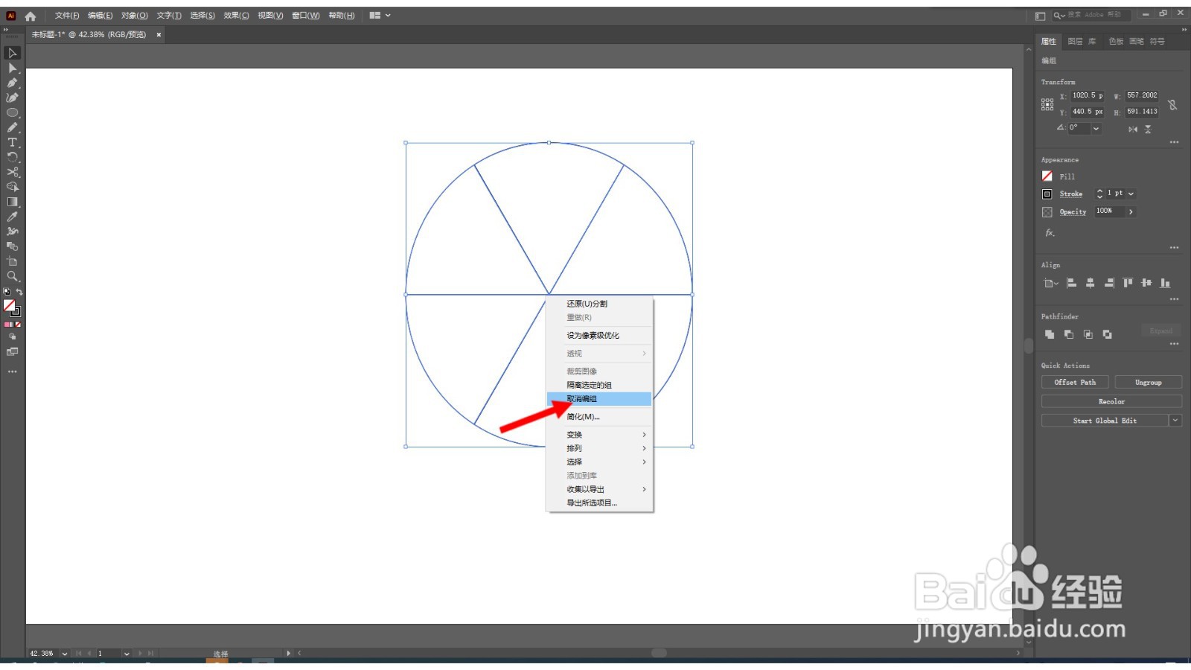Click the Offset Path button
Image resolution: width=1191 pixels, height=670 pixels.
[x=1075, y=383]
